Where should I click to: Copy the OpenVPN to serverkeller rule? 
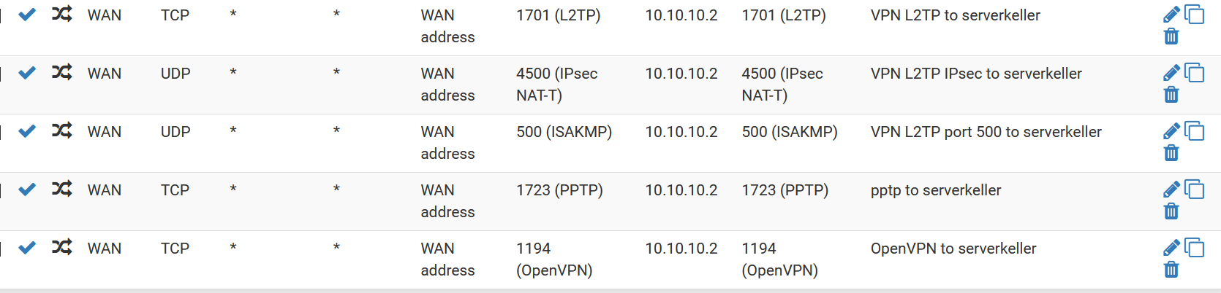(x=1194, y=248)
